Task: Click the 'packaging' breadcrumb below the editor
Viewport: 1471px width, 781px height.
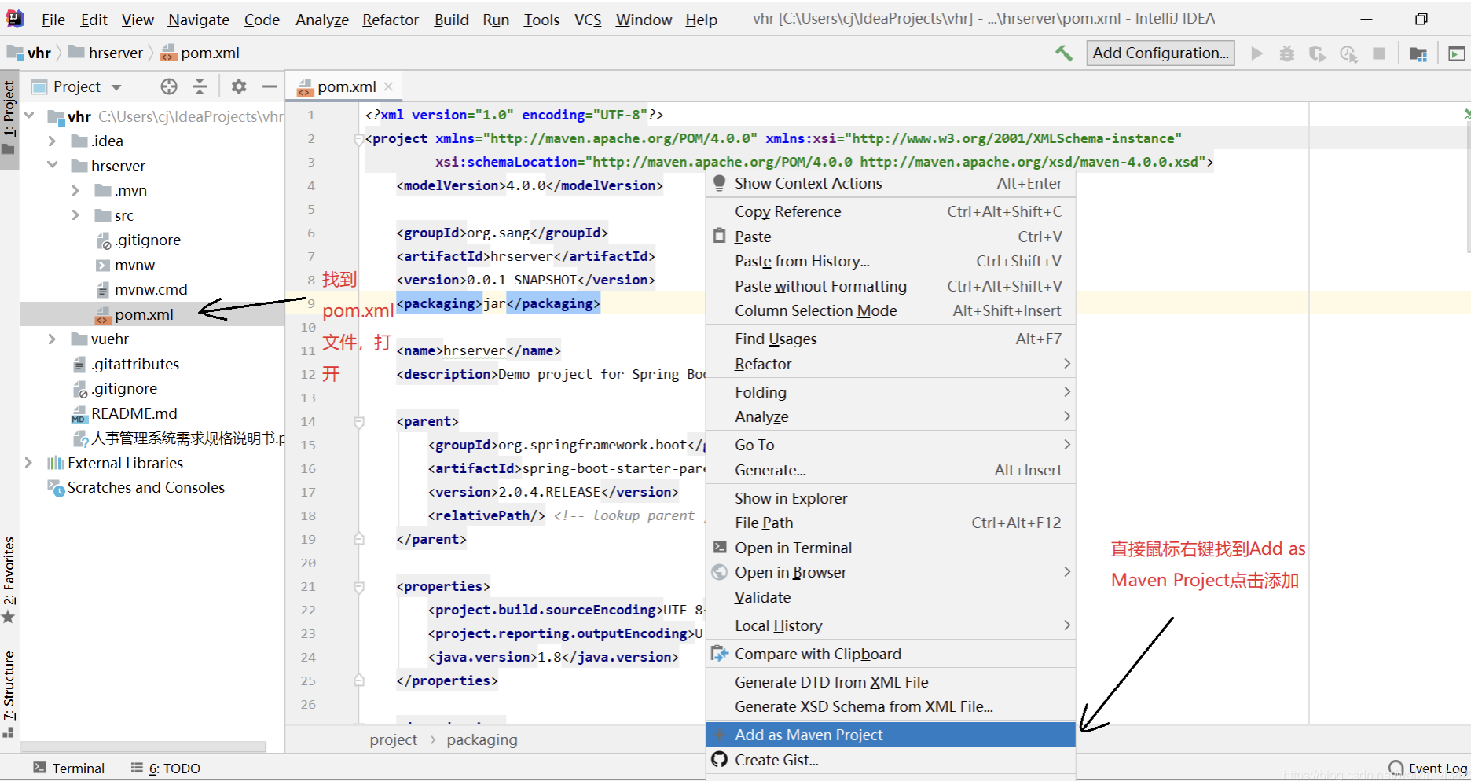Action: tap(482, 739)
